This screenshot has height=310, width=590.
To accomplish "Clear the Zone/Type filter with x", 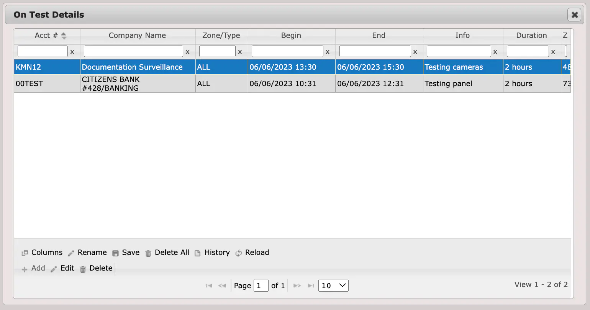I will pos(240,52).
